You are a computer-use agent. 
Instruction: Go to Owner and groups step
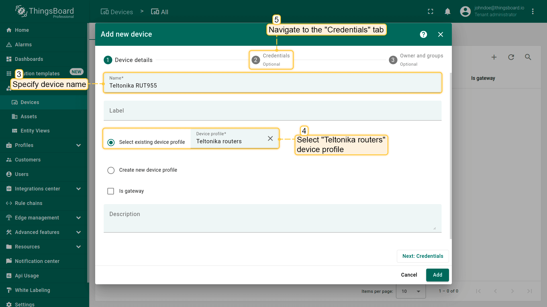pyautogui.click(x=416, y=60)
